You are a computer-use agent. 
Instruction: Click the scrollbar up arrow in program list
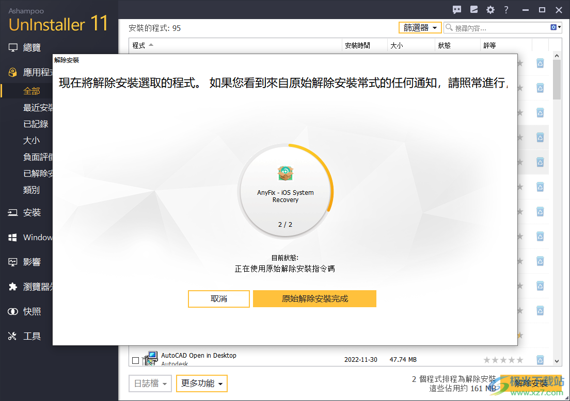pos(557,56)
